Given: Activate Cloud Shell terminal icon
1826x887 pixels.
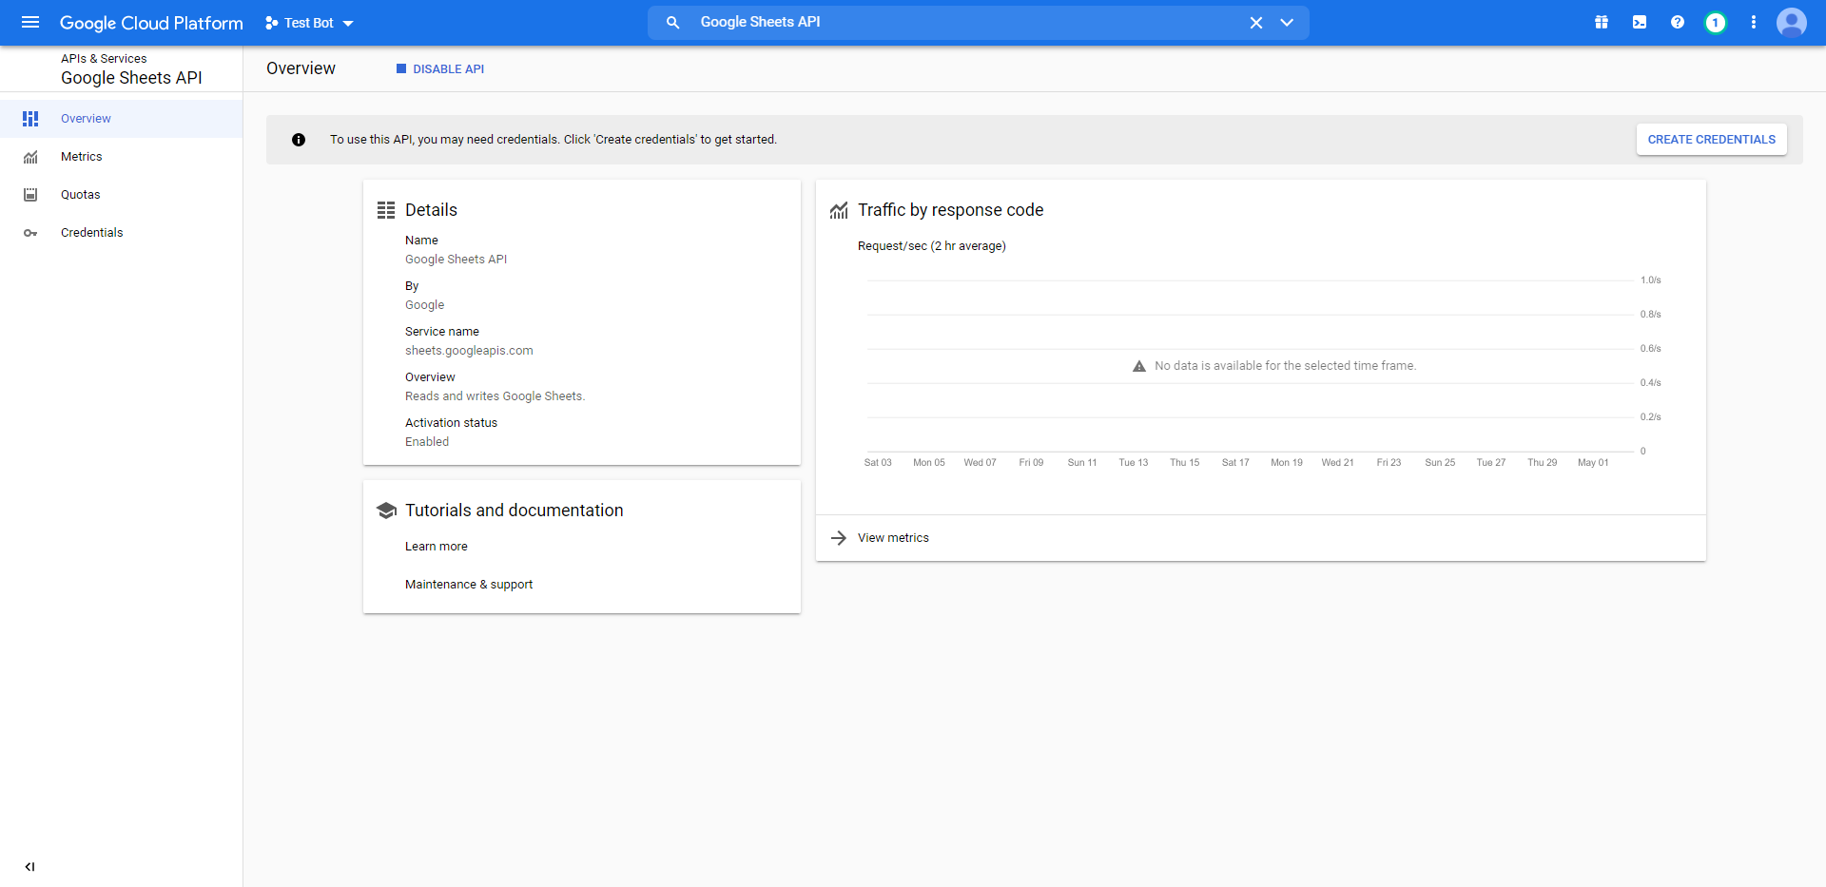Looking at the screenshot, I should [x=1640, y=22].
